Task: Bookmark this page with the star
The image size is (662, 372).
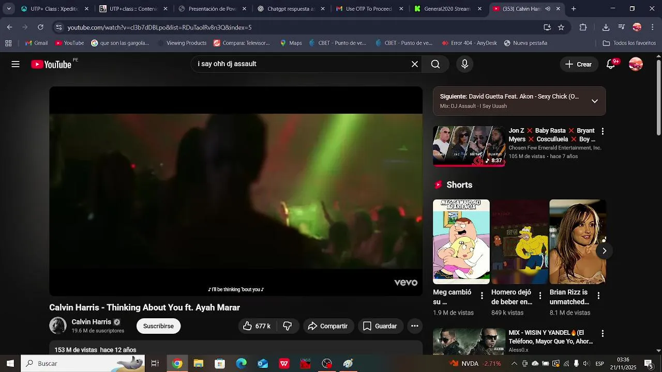Action: 561,27
